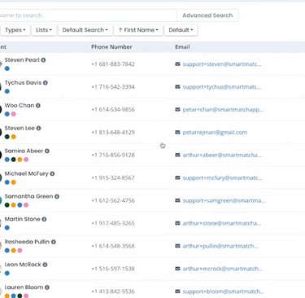
Task: Open email link arthur+pullin@smartmatch...
Action: tap(220, 246)
